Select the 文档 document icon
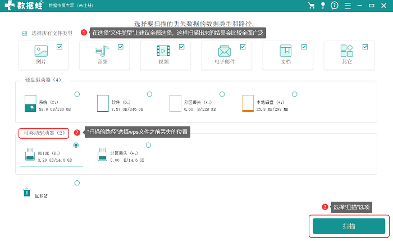 pyautogui.click(x=285, y=51)
